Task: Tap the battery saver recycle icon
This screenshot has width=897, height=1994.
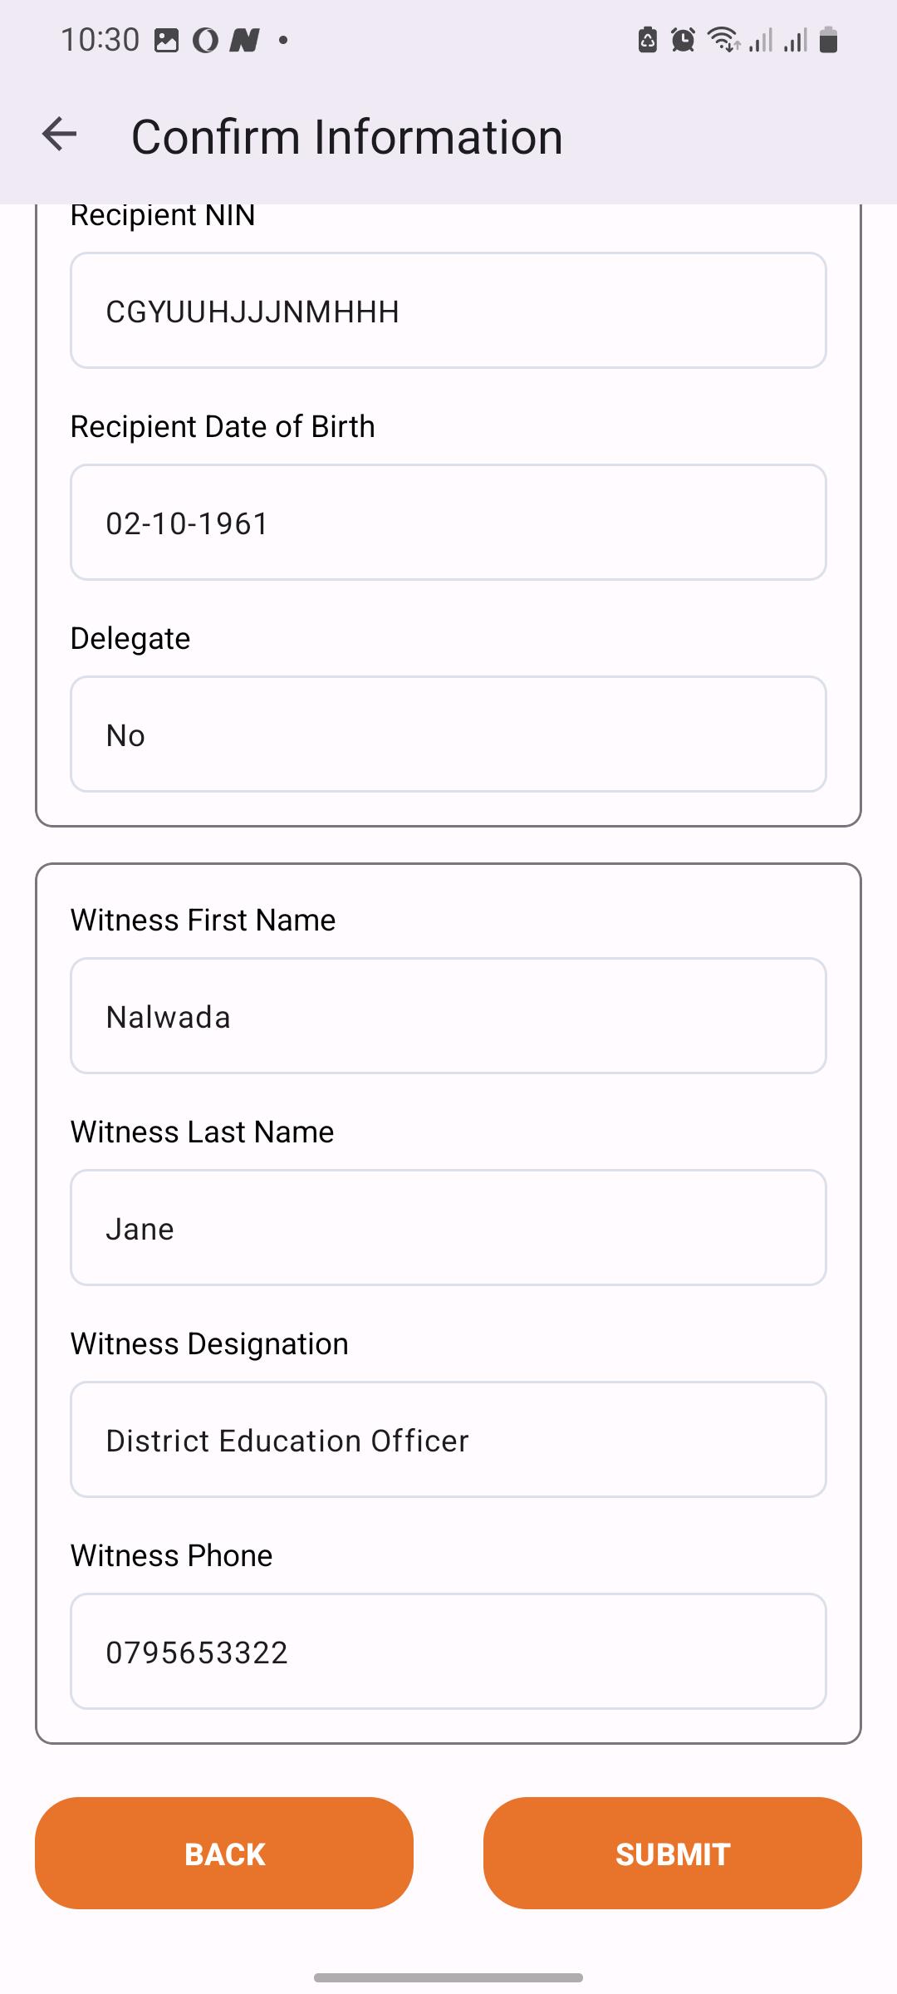Action: [x=648, y=39]
